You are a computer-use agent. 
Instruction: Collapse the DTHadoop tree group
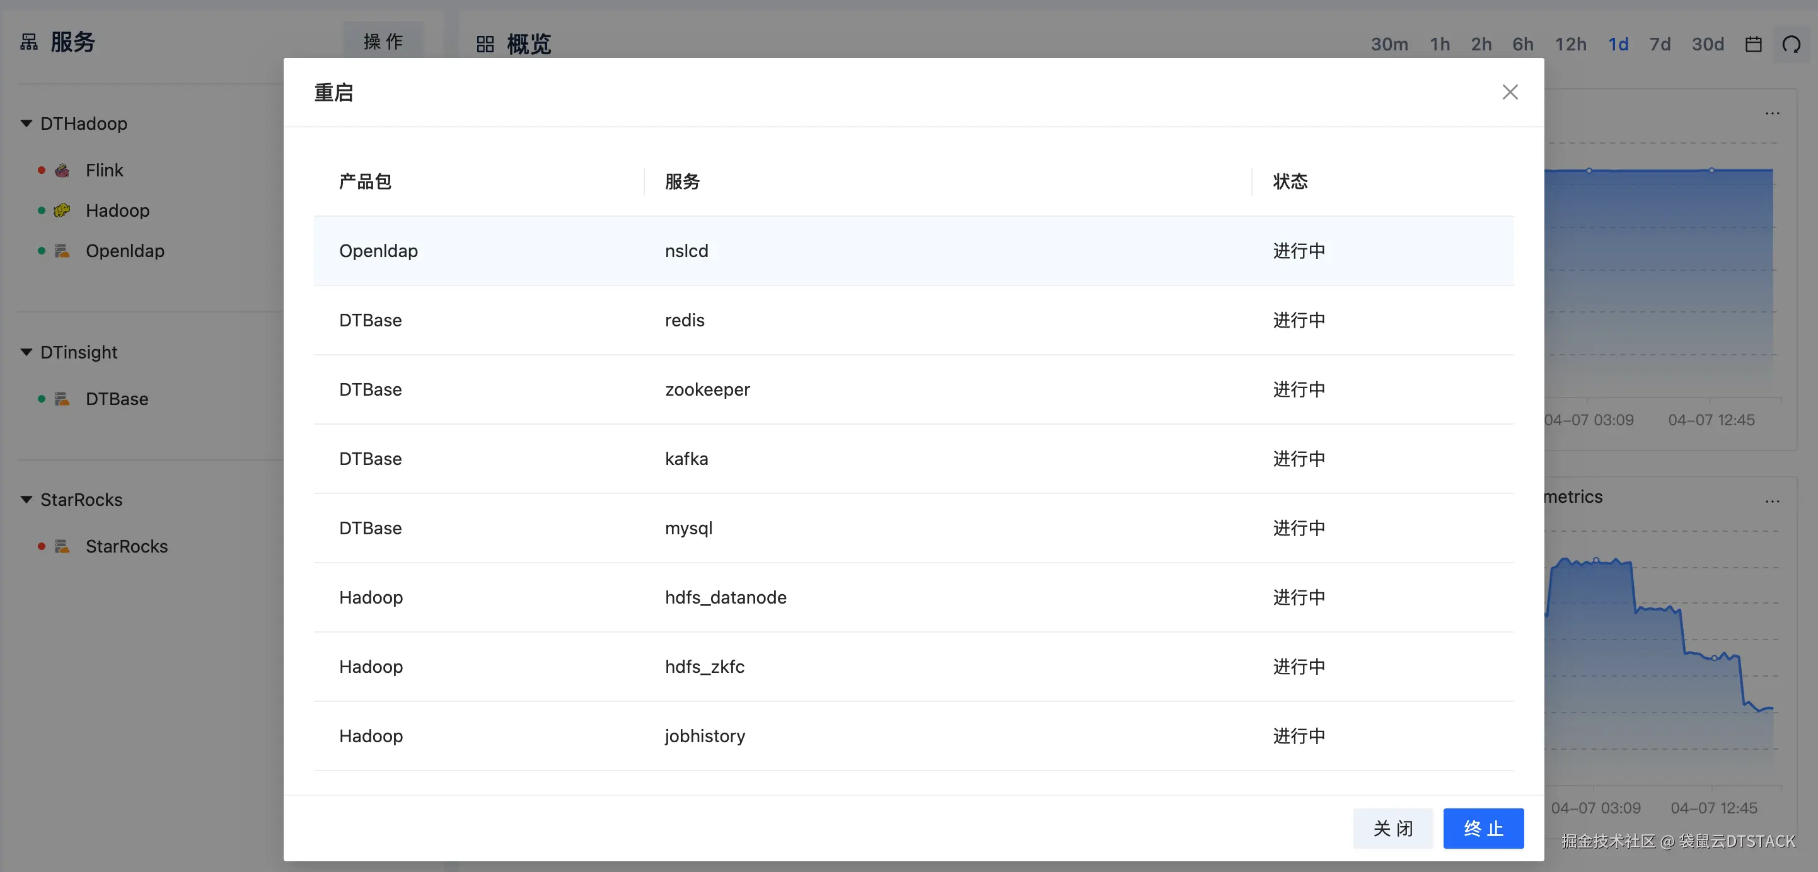[26, 123]
